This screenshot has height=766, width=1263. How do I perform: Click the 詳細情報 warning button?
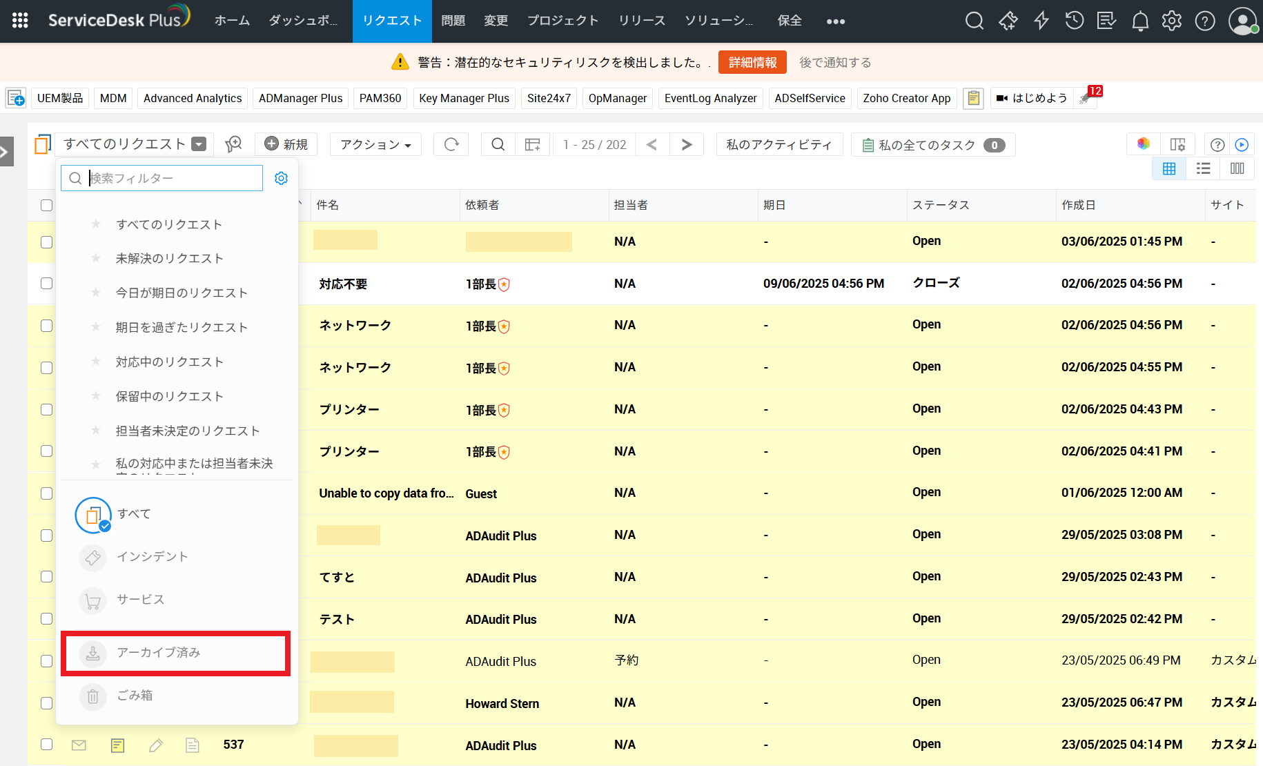[x=752, y=62]
